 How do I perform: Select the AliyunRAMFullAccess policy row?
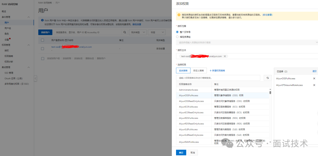pos(223,142)
